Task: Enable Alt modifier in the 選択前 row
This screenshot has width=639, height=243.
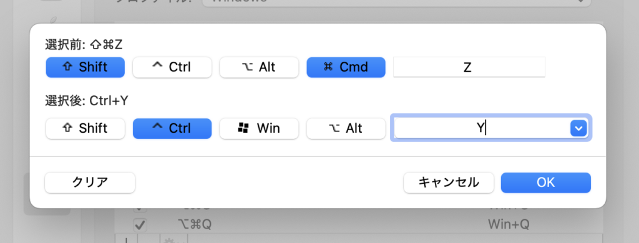Action: click(x=259, y=67)
